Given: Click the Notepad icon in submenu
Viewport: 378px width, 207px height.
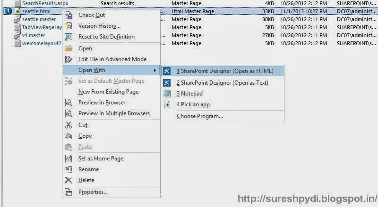Looking at the screenshot, I should tap(167, 94).
